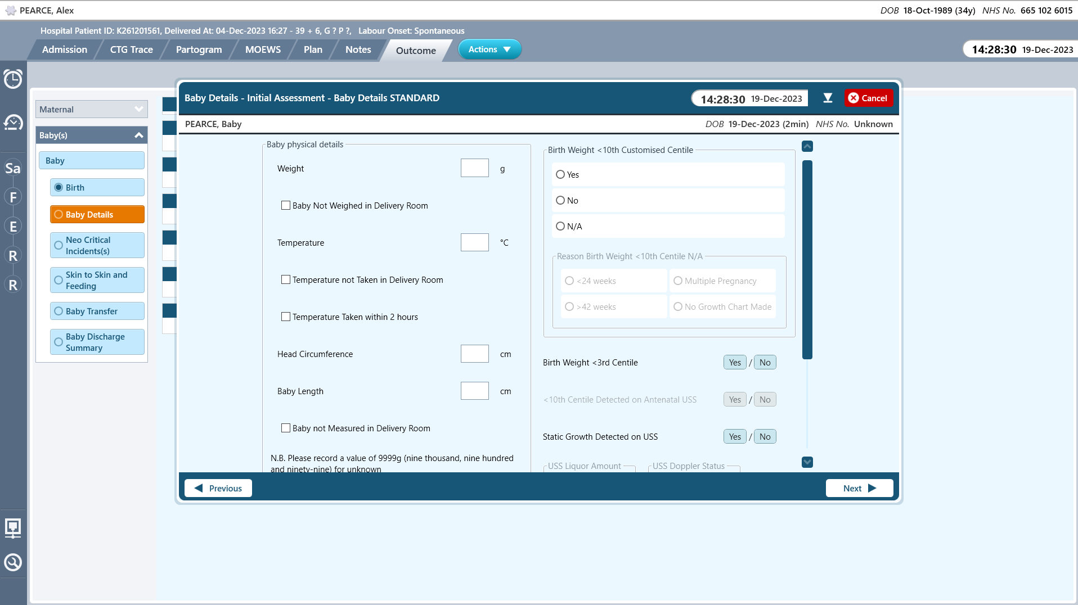
Task: Click the form's vertical scrollbar thumb
Action: point(807,259)
